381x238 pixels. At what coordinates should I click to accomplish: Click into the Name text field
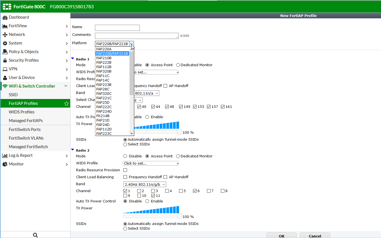[x=117, y=28]
